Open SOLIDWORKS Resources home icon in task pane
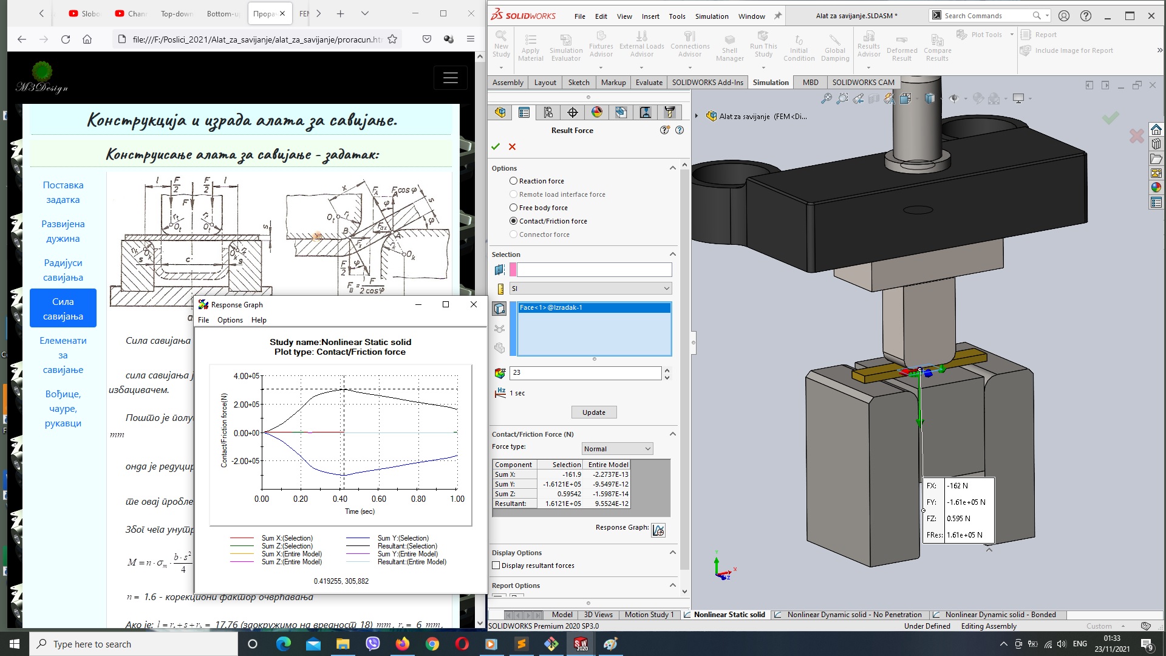 tap(1156, 129)
